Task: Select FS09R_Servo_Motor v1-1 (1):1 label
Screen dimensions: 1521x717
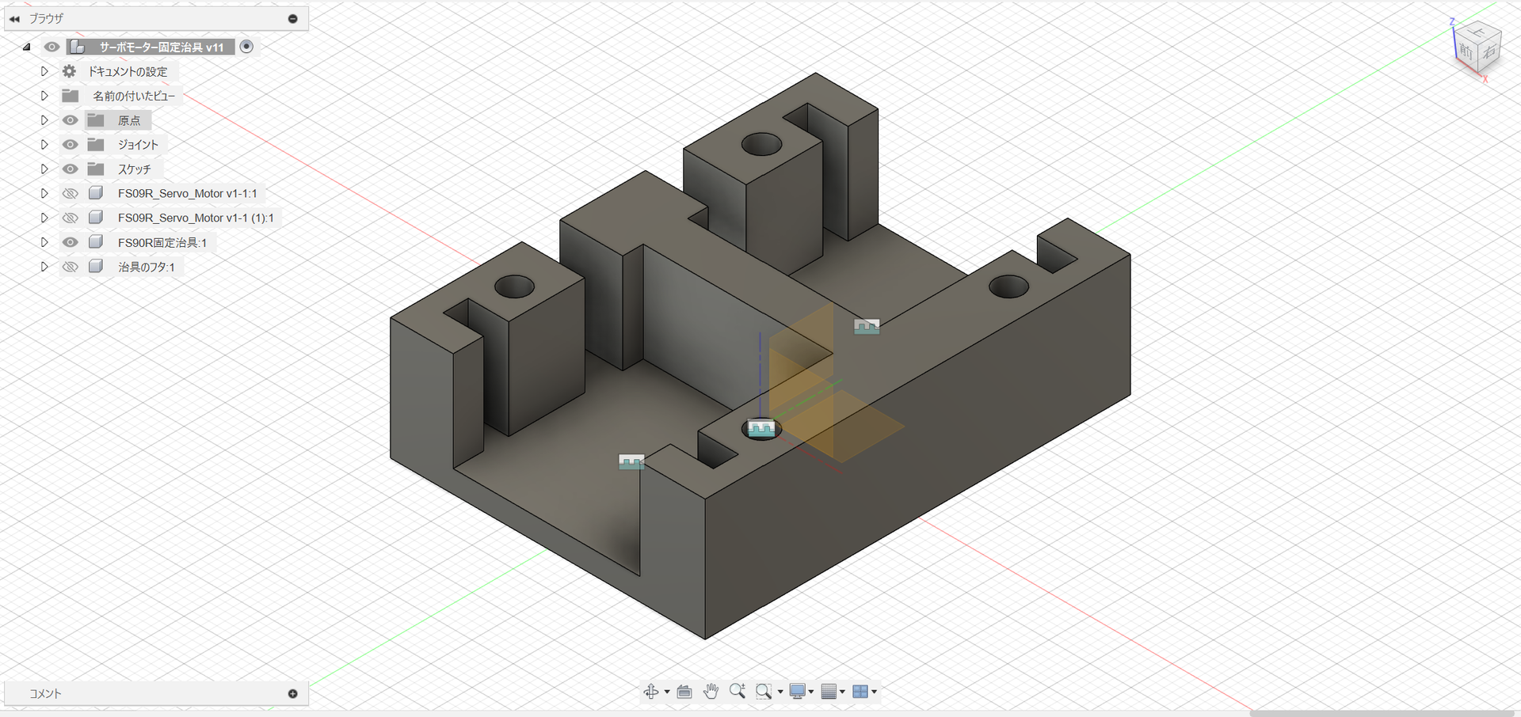Action: point(196,218)
